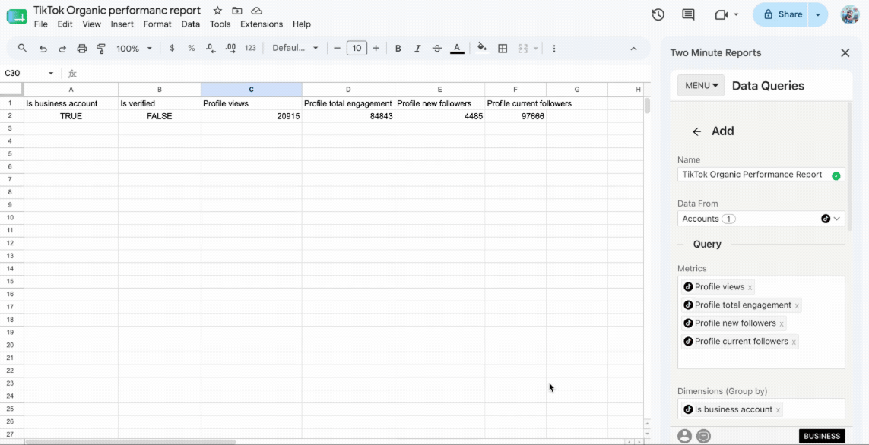
Task: Open version history clock icon
Action: (x=658, y=15)
